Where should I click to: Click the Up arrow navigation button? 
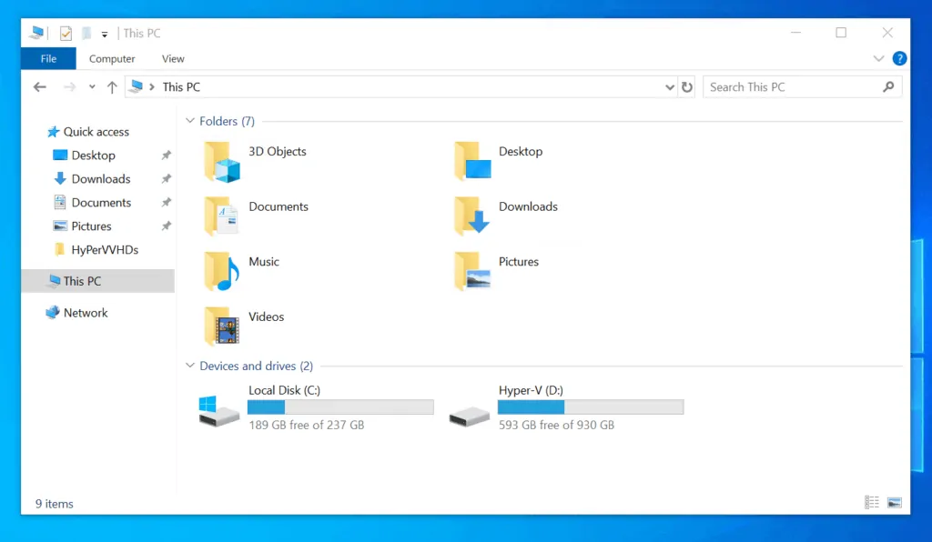coord(112,87)
